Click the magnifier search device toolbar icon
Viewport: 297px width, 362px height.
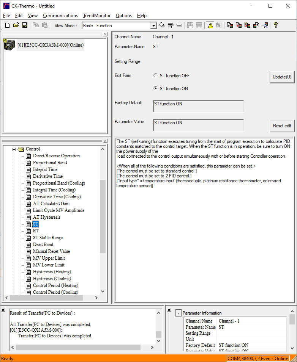265,25
